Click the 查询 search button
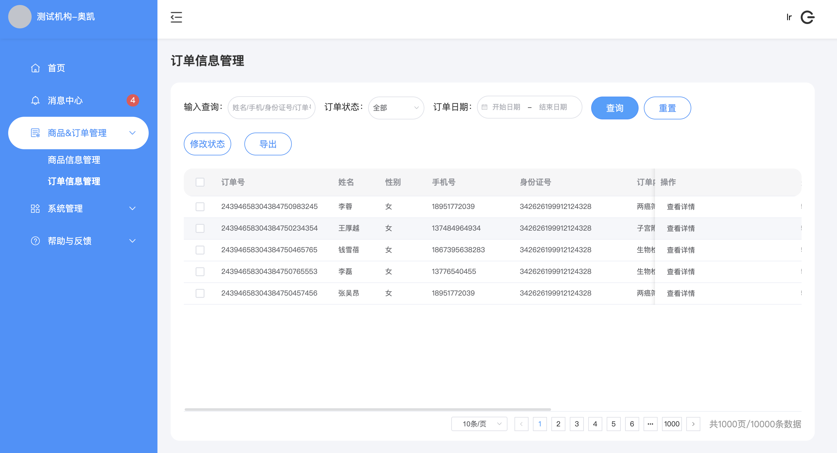The image size is (837, 453). [x=614, y=108]
